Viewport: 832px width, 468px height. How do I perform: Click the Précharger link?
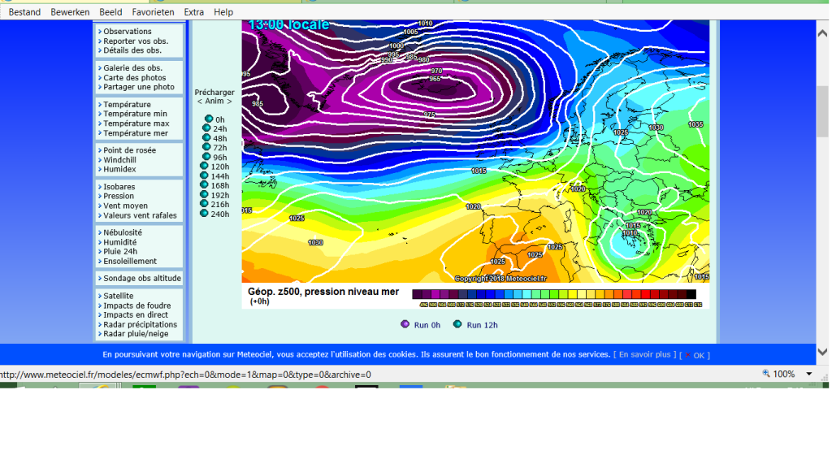click(214, 93)
